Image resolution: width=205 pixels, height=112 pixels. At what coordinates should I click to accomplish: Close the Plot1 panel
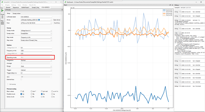pyautogui.click(x=172, y=5)
